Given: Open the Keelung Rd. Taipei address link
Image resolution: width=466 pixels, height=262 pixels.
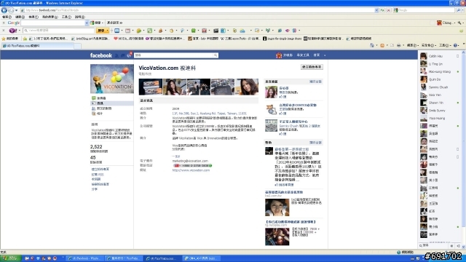Looking at the screenshot, I should coord(209,114).
